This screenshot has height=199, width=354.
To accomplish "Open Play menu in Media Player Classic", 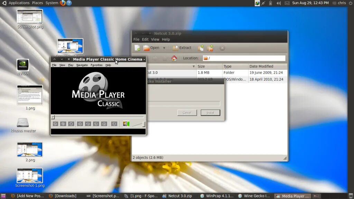I will tap(71, 65).
